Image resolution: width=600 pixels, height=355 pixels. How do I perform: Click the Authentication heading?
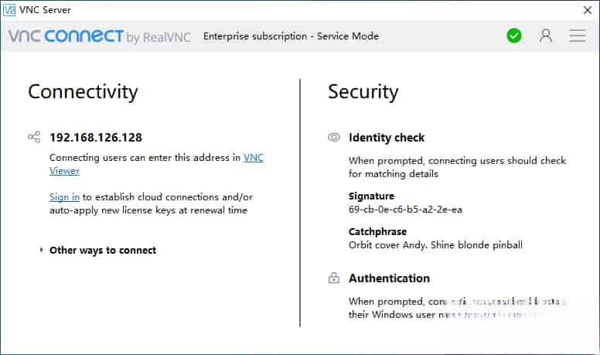click(389, 278)
